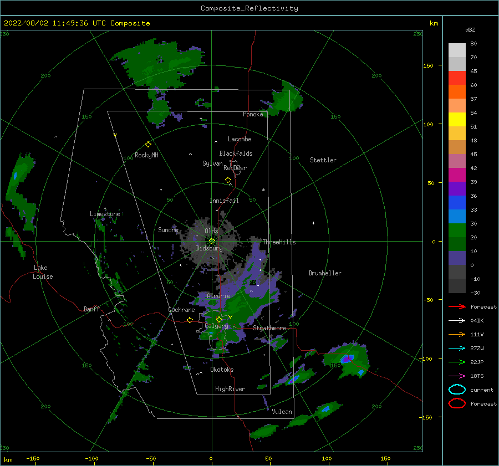Click the Vulcan town label
Viewport: 499px width, 466px height.
click(x=282, y=412)
